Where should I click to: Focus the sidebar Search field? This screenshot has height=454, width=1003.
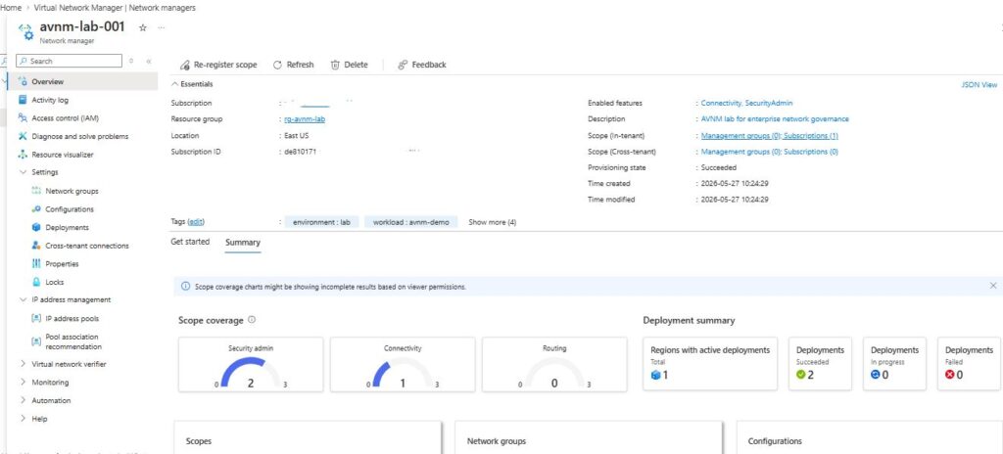(x=69, y=61)
